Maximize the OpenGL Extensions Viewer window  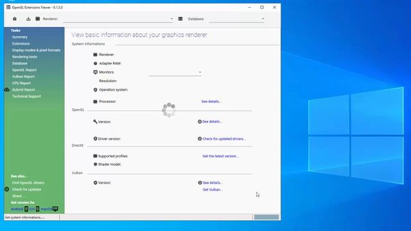pos(262,7)
